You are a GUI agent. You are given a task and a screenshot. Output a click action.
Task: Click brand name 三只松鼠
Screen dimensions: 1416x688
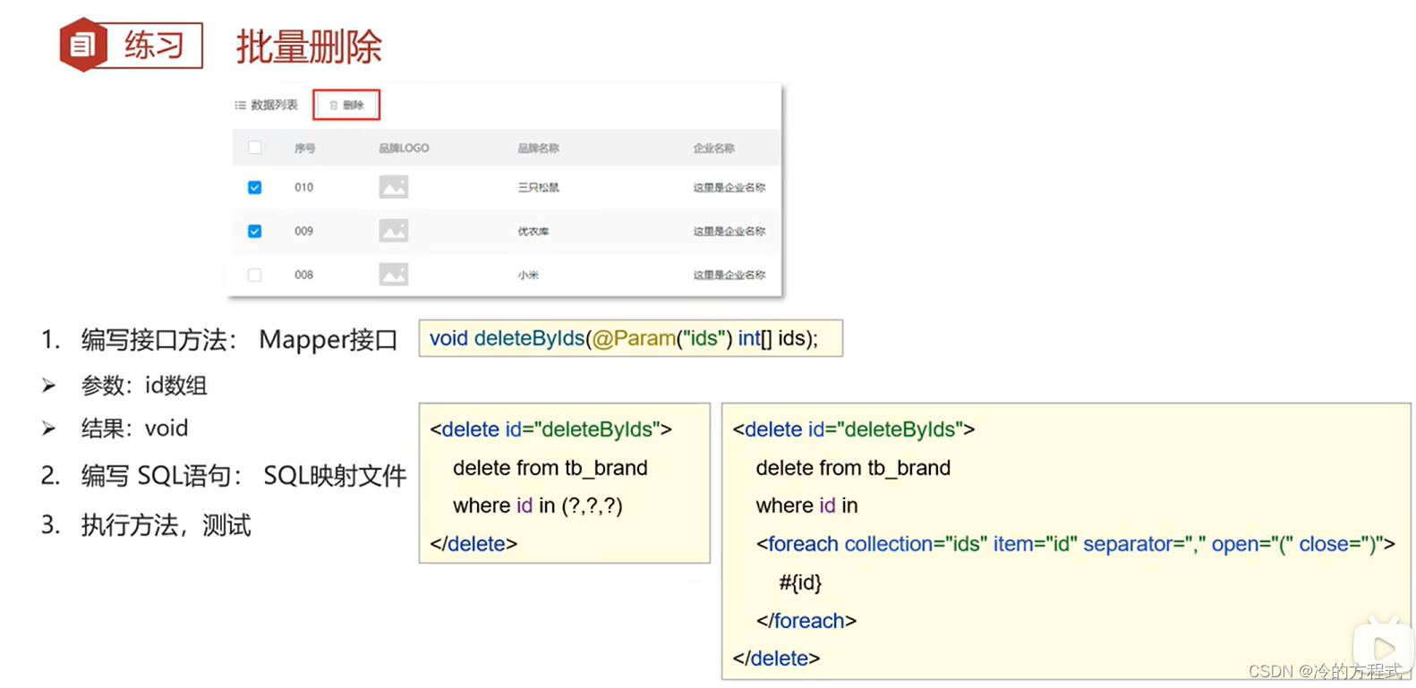click(538, 188)
